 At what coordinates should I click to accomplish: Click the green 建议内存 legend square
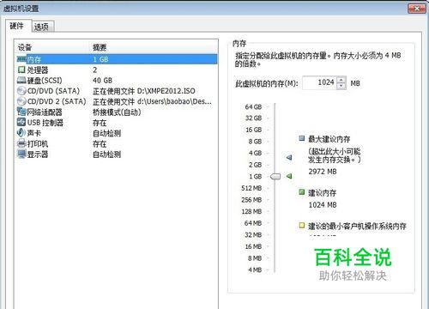tap(302, 191)
